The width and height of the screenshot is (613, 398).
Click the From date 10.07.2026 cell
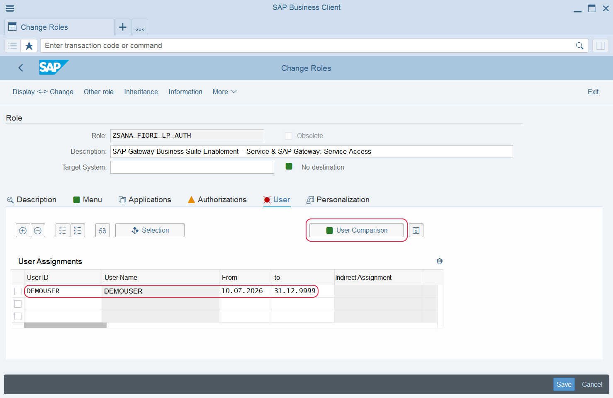coord(246,291)
